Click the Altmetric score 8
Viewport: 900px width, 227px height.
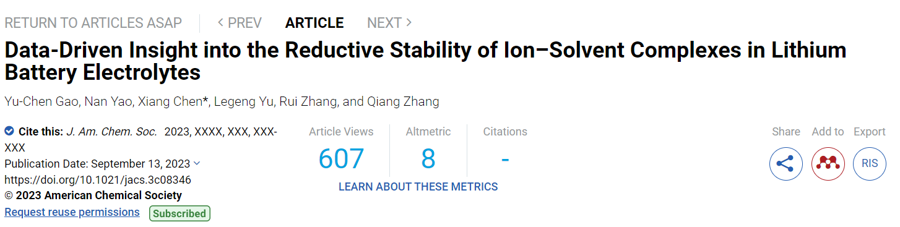(428, 159)
